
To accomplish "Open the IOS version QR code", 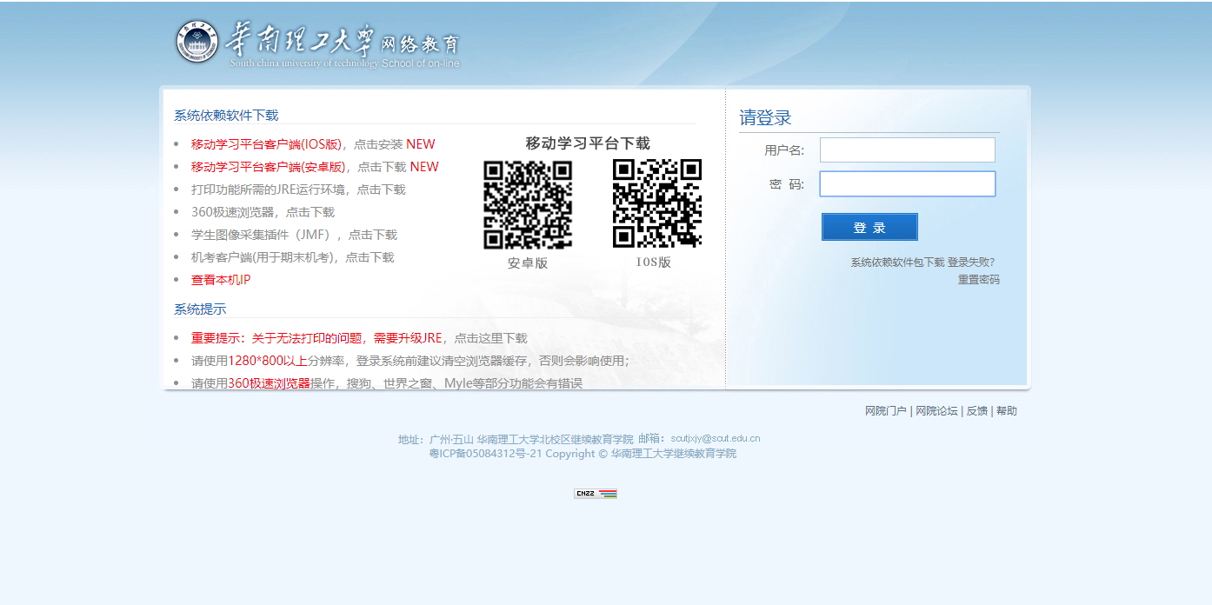I will 656,203.
